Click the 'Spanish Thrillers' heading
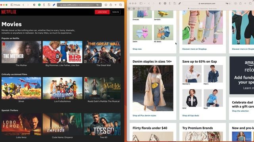The height and width of the screenshot is (142, 254). pos(10,110)
